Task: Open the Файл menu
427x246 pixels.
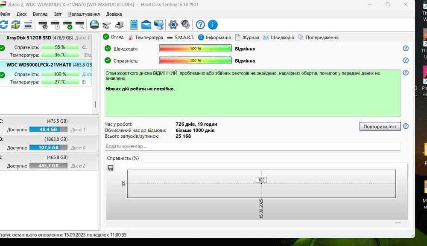Action: point(5,14)
